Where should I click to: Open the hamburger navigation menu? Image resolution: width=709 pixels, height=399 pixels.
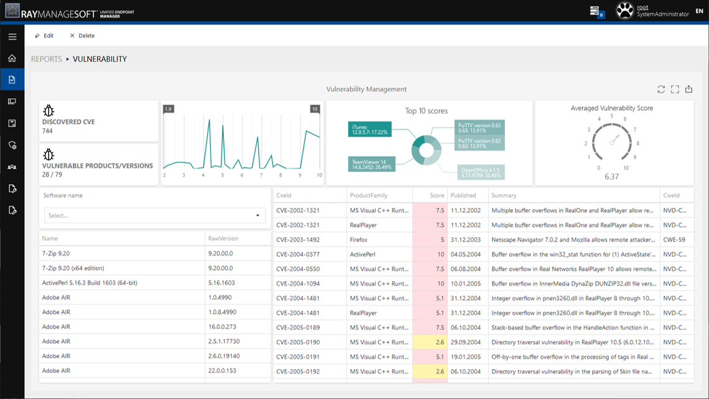(x=12, y=36)
